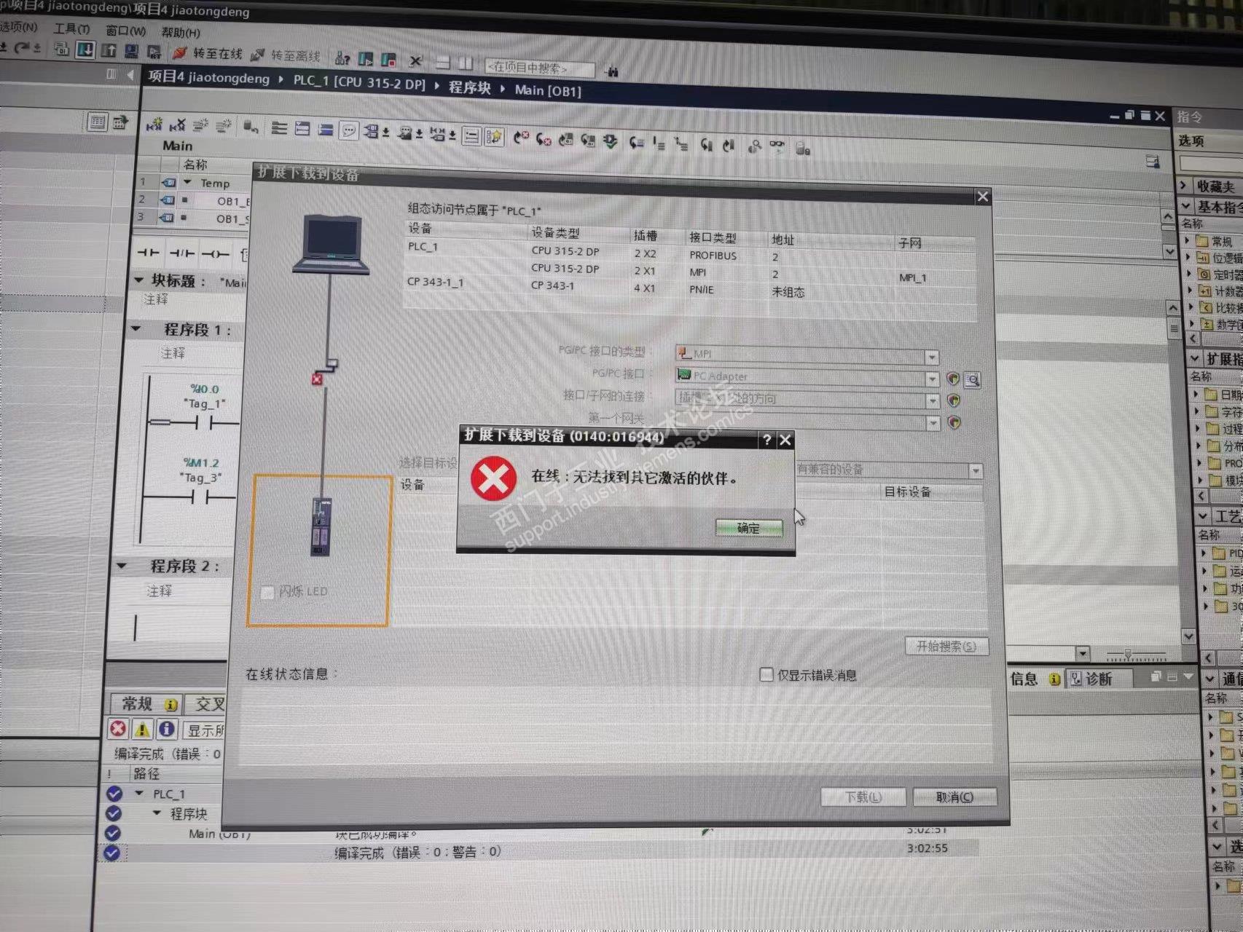This screenshot has height=932, width=1243.
Task: Click 程序块 in the breadcrumb path
Action: click(470, 87)
